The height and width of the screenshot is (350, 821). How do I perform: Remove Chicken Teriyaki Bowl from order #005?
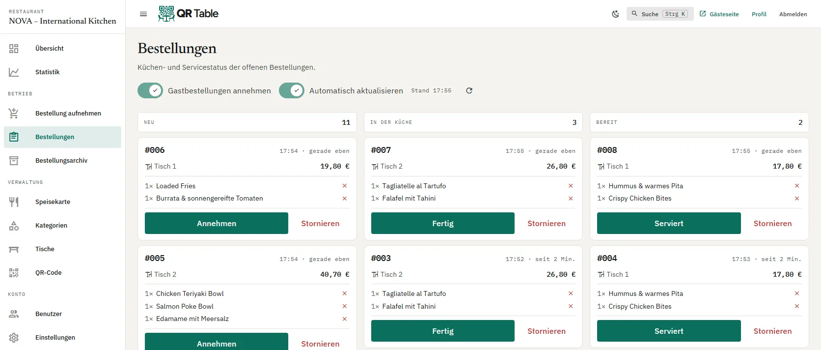point(345,293)
